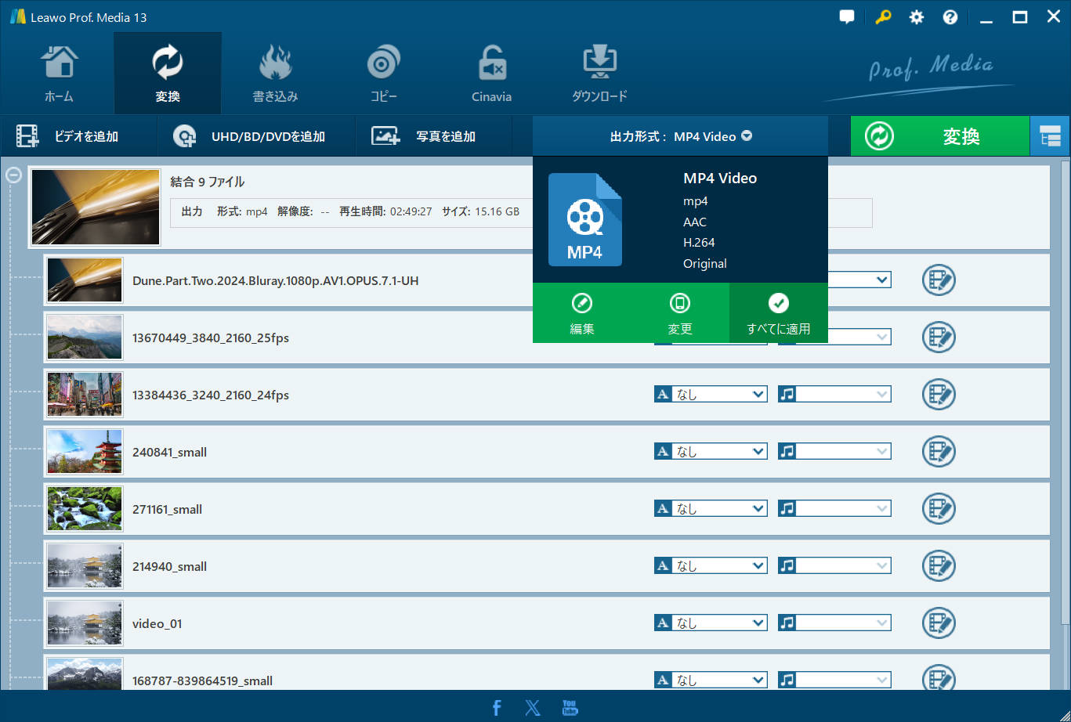The width and height of the screenshot is (1071, 722).
Task: Select the 240841_small pagoda thumbnail
Action: click(x=85, y=452)
